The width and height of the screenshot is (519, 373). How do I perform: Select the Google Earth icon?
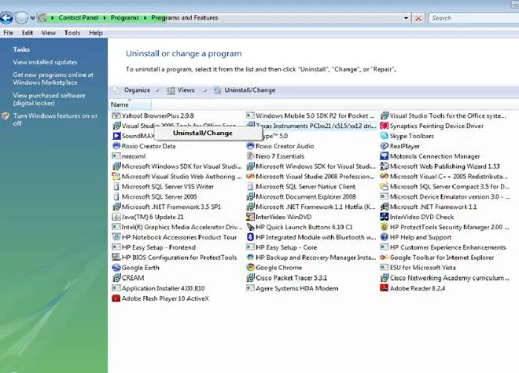[116, 268]
